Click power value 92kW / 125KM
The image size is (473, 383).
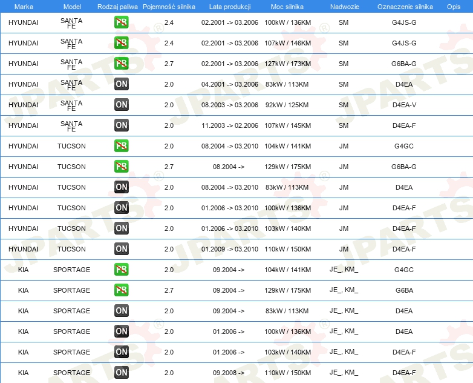[287, 105]
